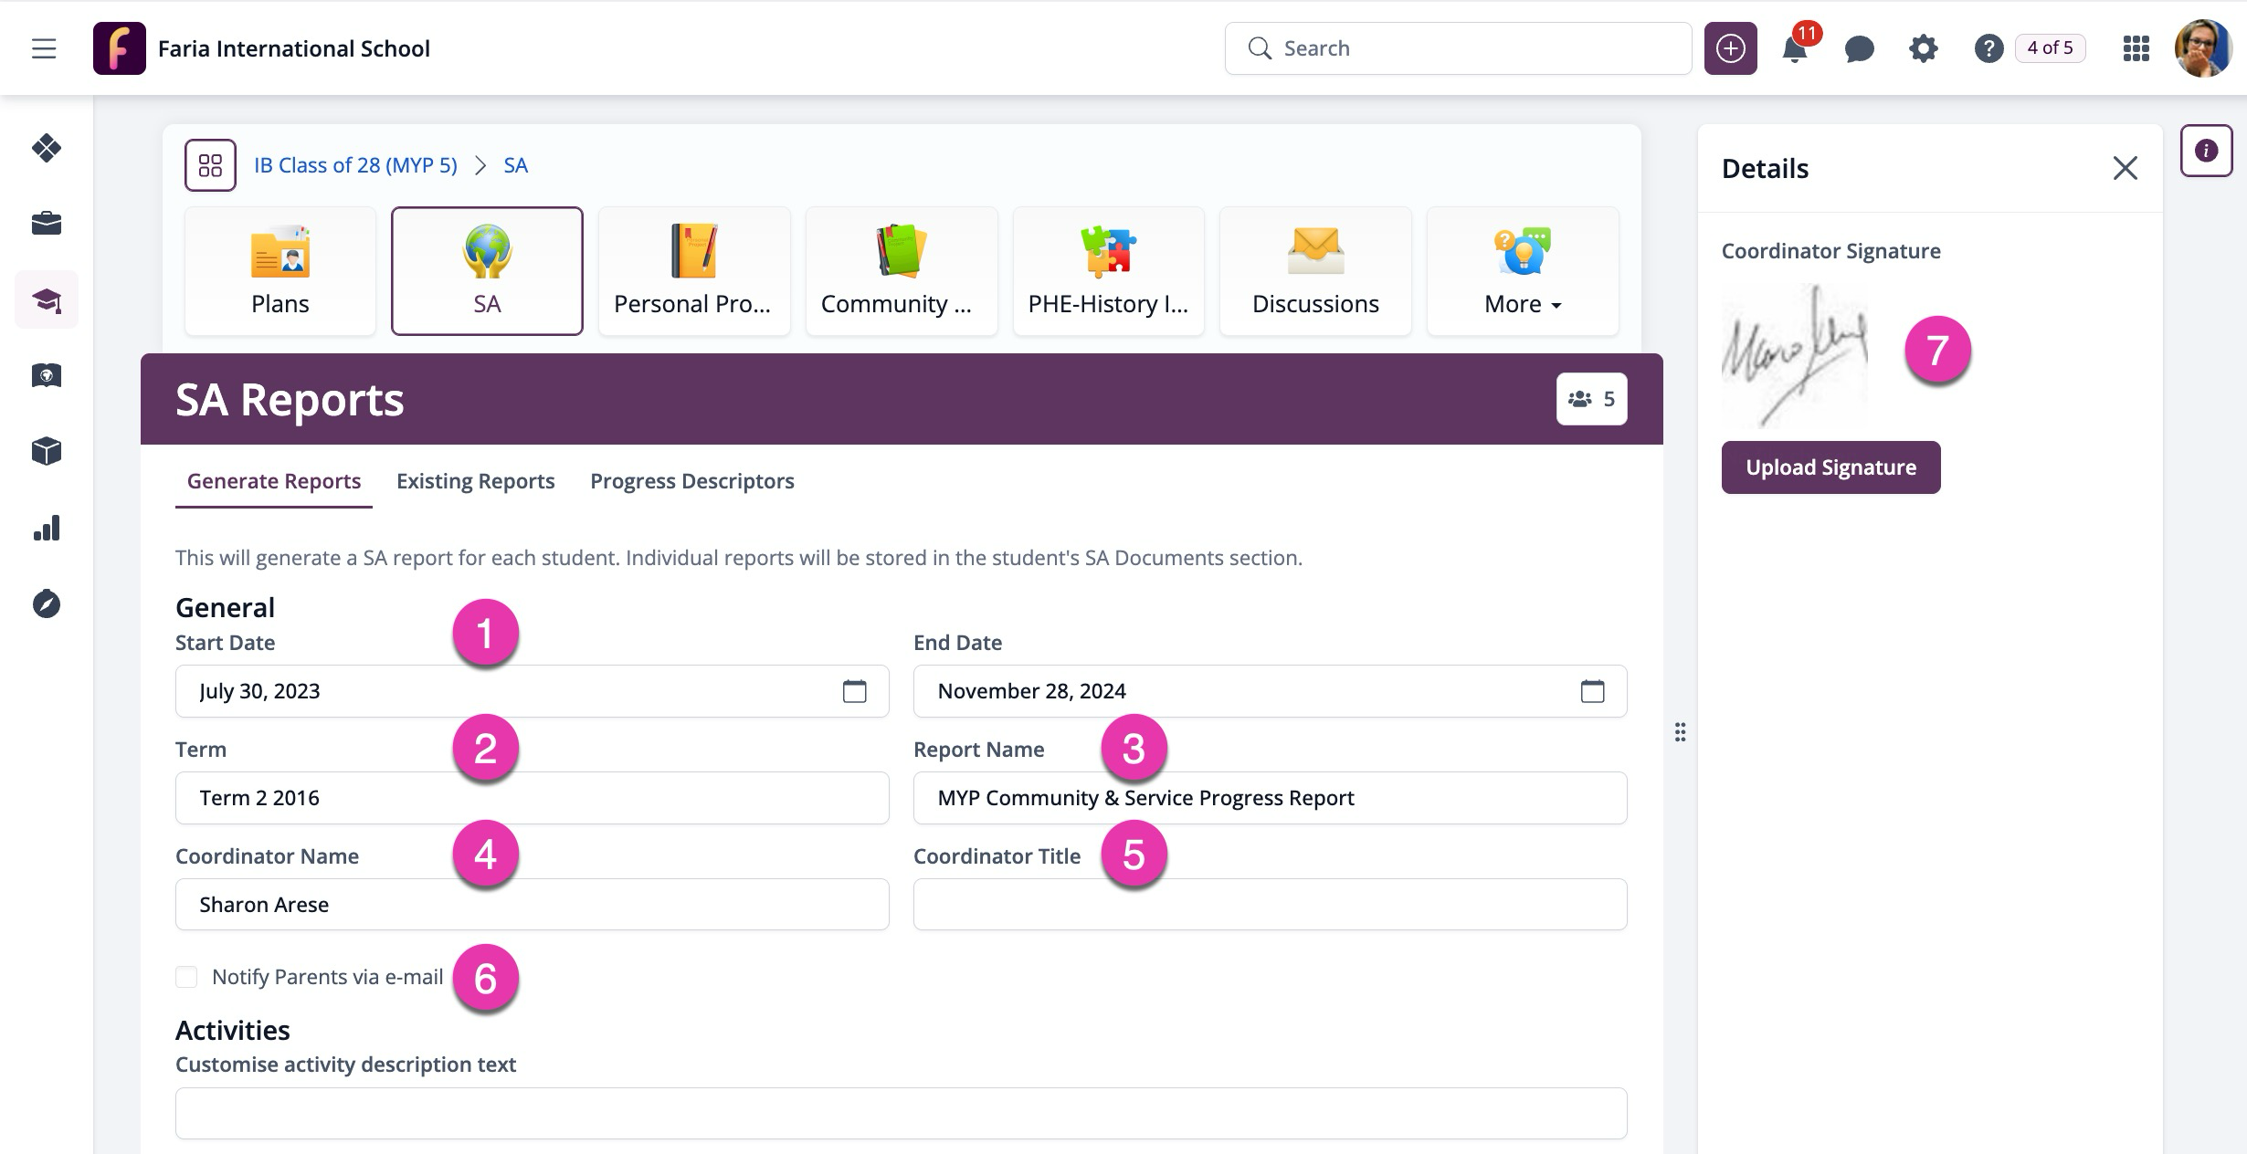Switch to the Existing Reports tab
Viewport: 2247px width, 1154px height.
[475, 481]
